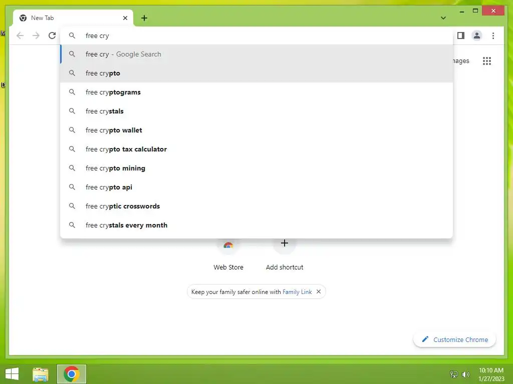The width and height of the screenshot is (513, 384).
Task: Open the profile avatar icon
Action: tap(477, 35)
